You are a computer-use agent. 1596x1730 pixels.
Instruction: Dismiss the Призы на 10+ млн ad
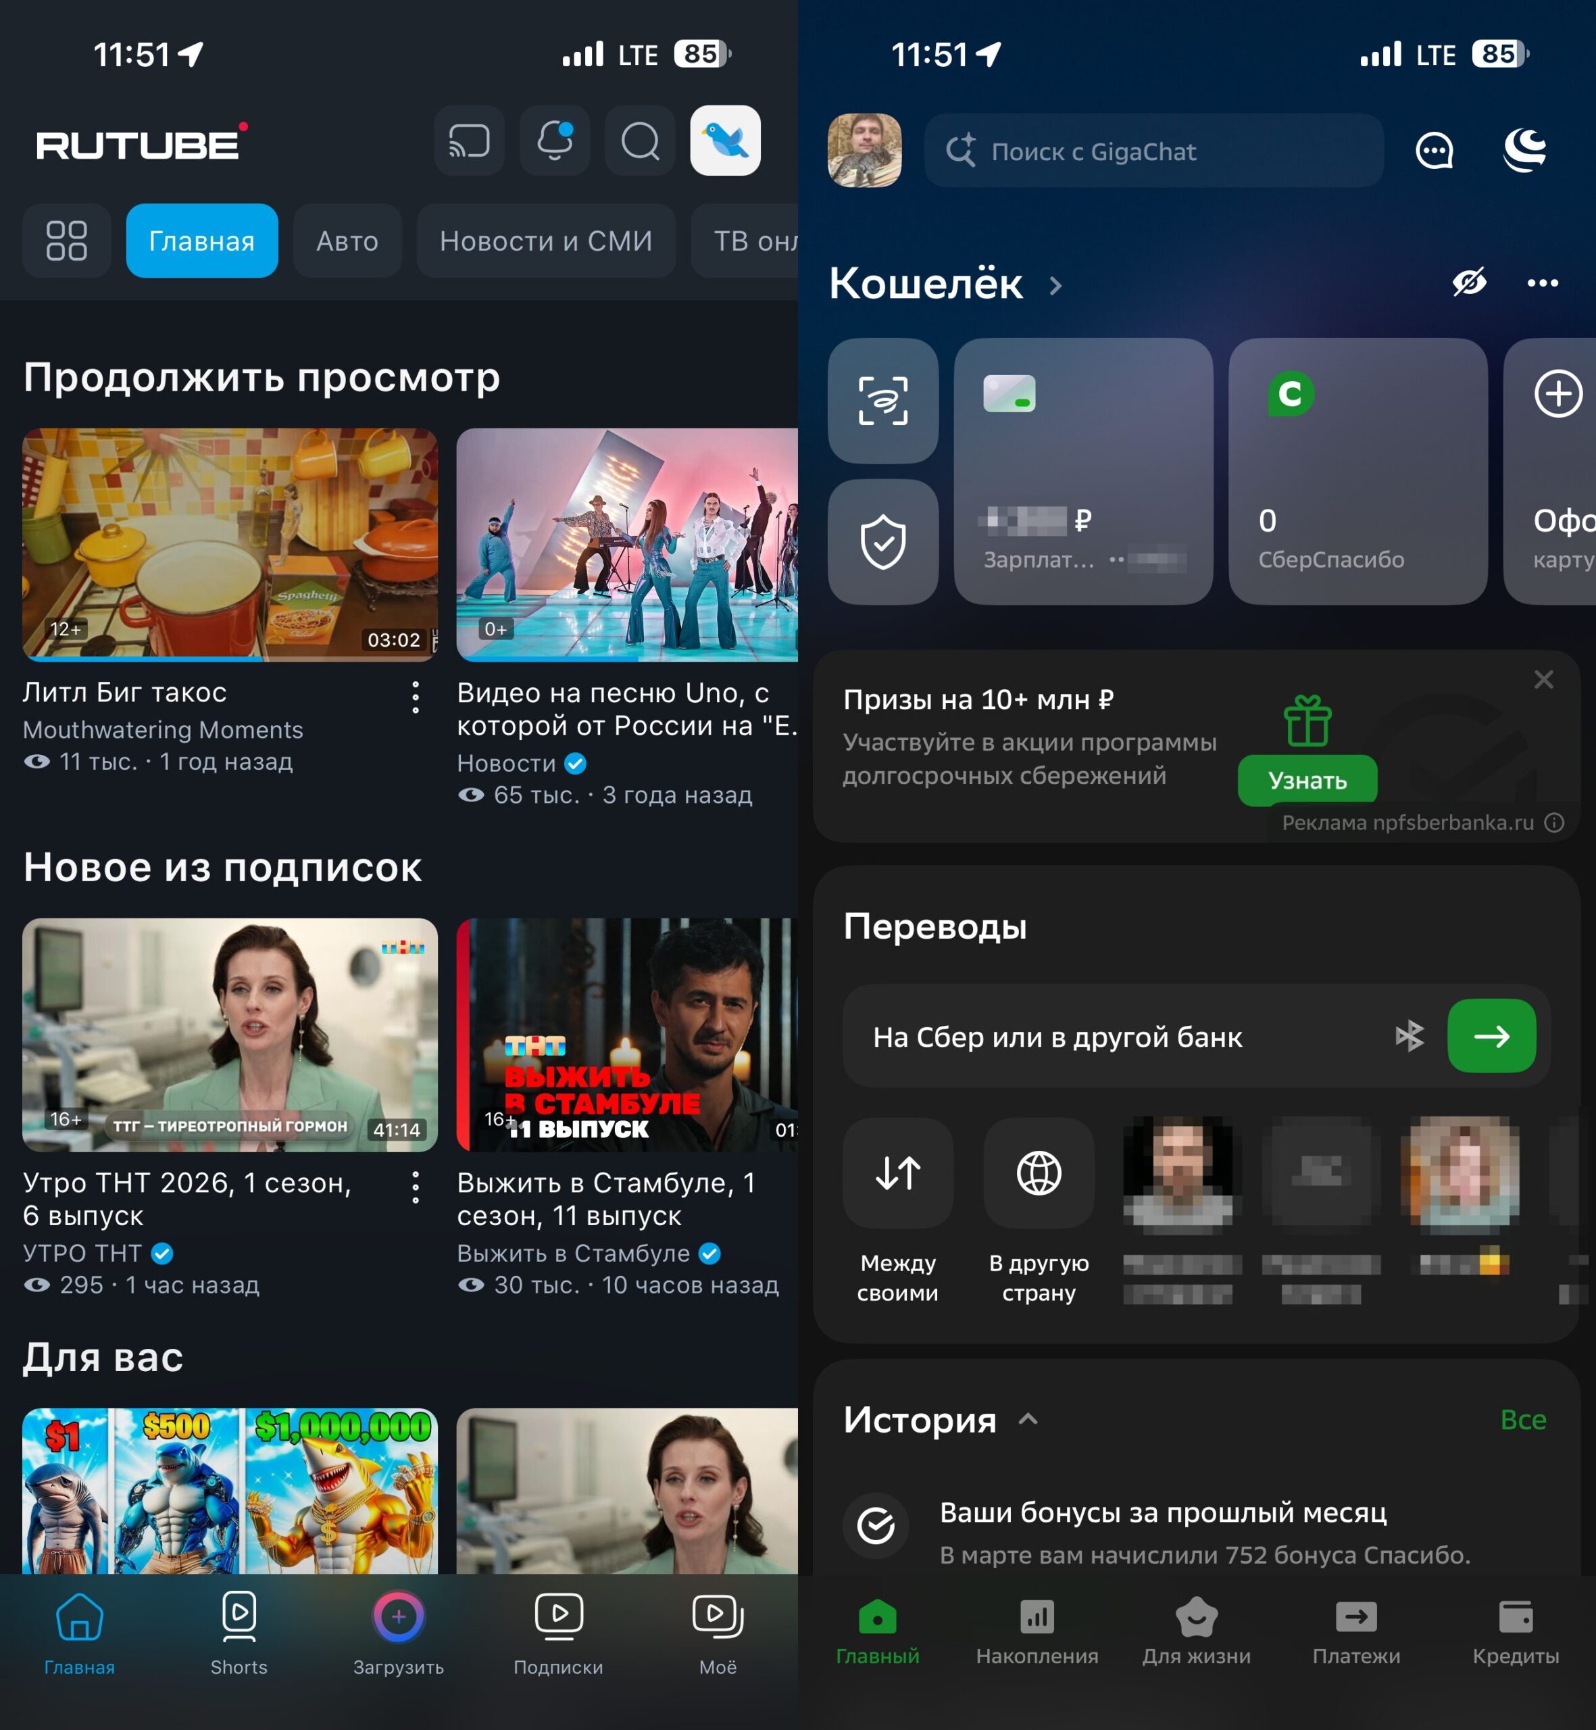point(1544,680)
